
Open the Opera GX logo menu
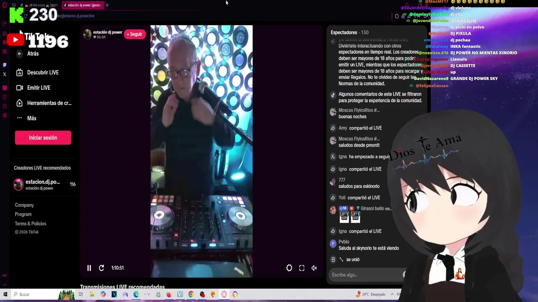[4, 5]
